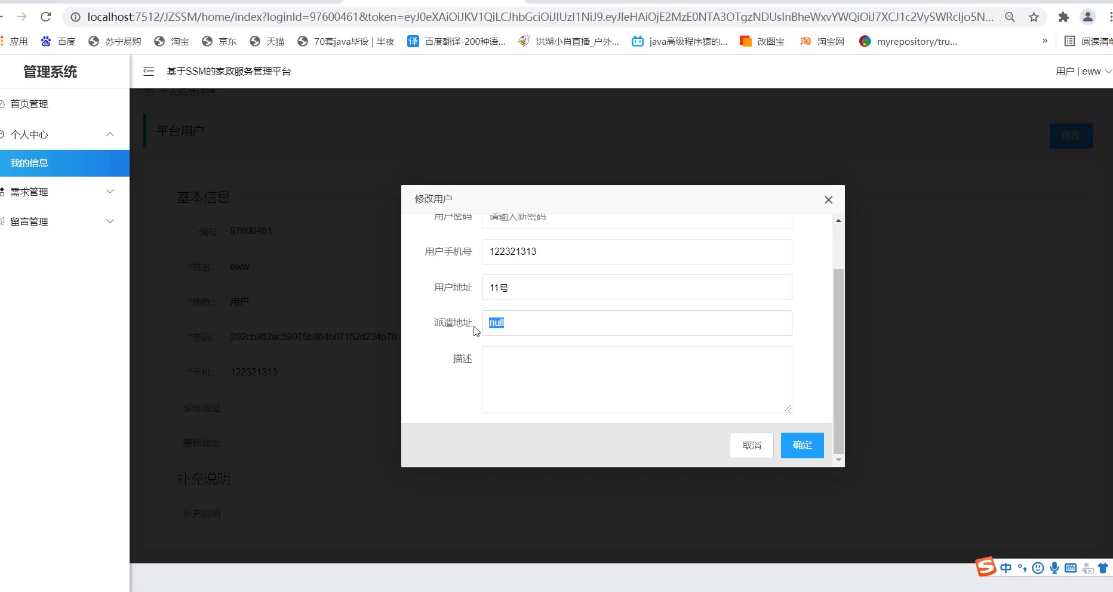Bookmark this page with the star icon

click(x=1034, y=17)
